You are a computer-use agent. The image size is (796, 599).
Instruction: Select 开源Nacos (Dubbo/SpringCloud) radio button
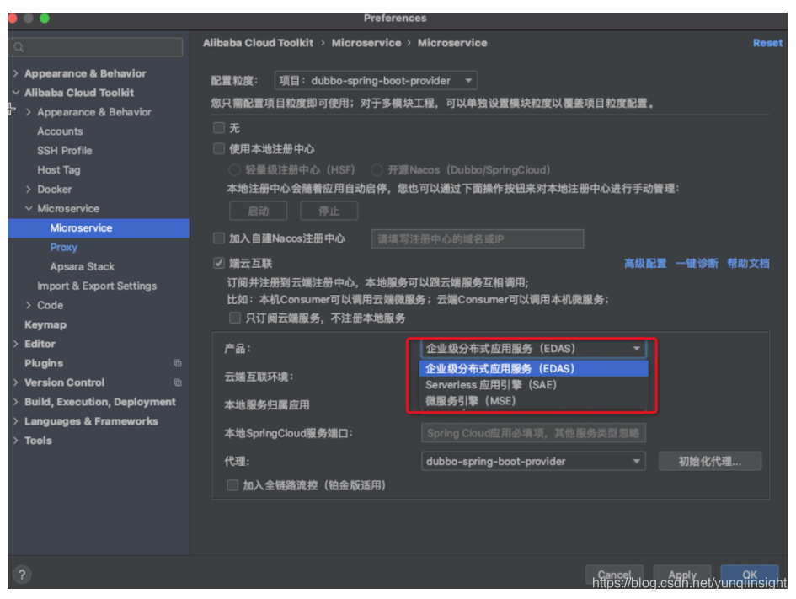(377, 169)
